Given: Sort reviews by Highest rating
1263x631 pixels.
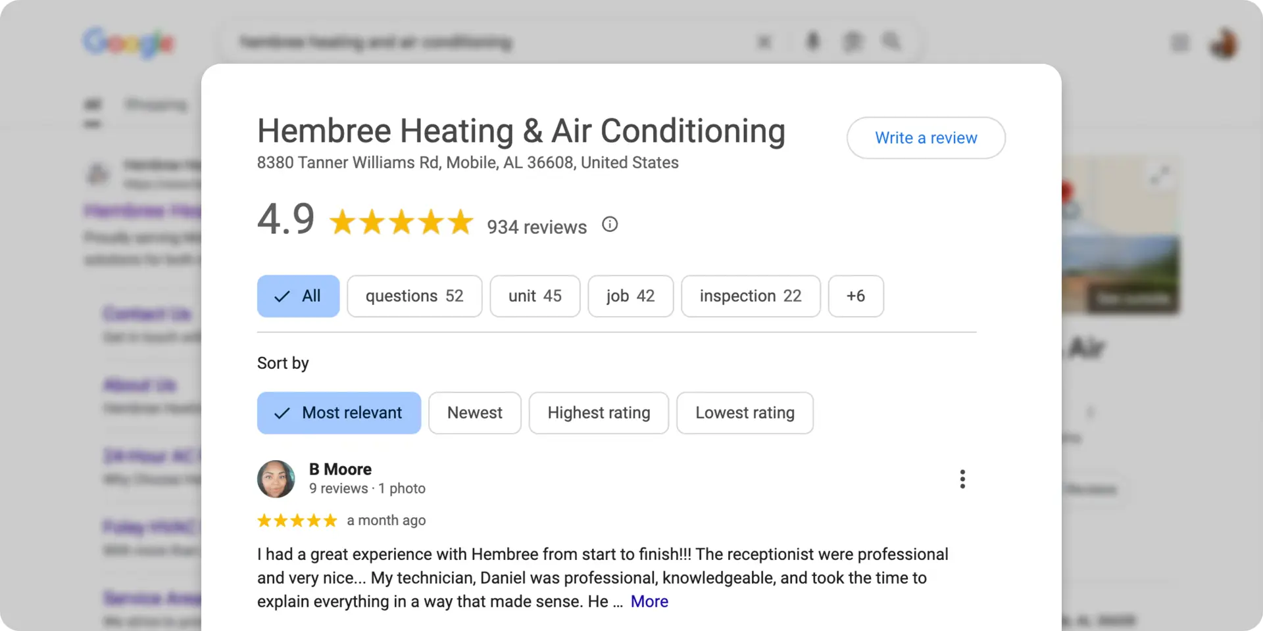Looking at the screenshot, I should tap(599, 413).
